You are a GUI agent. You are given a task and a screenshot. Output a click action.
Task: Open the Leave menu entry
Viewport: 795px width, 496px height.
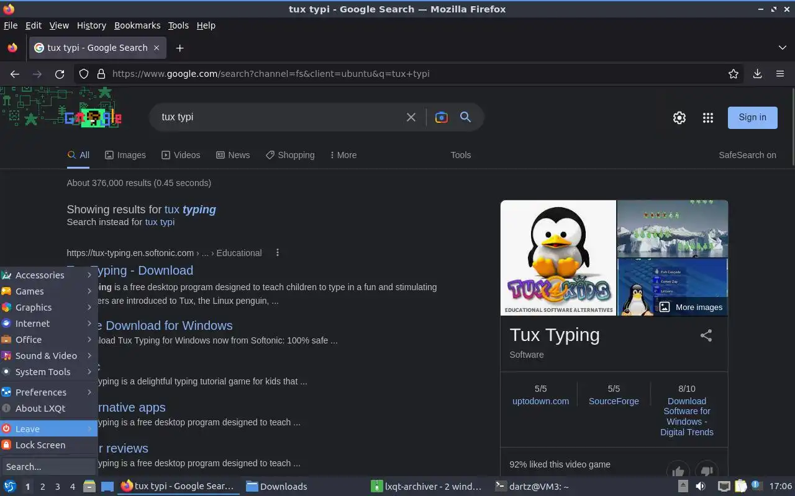48,428
